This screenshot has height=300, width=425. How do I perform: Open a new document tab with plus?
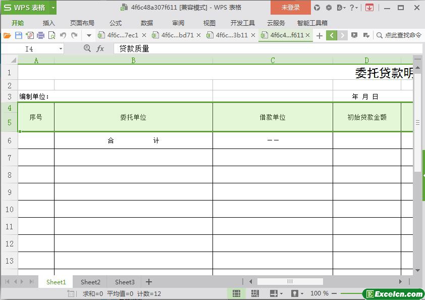[x=319, y=35]
